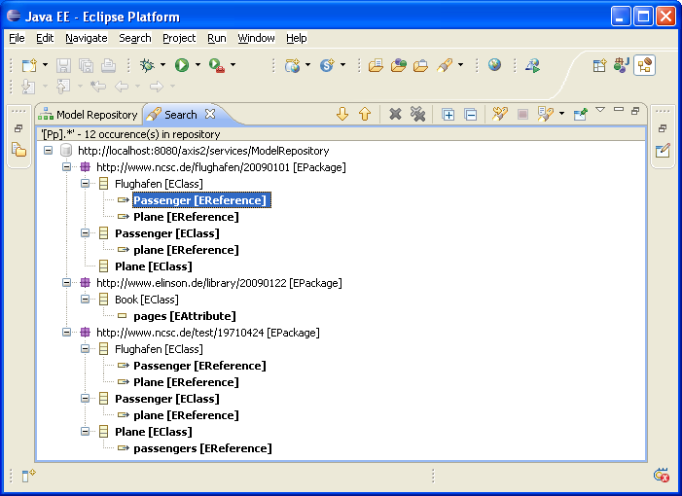The width and height of the screenshot is (682, 496).
Task: Click Show Previous Searches icon
Action: point(546,115)
